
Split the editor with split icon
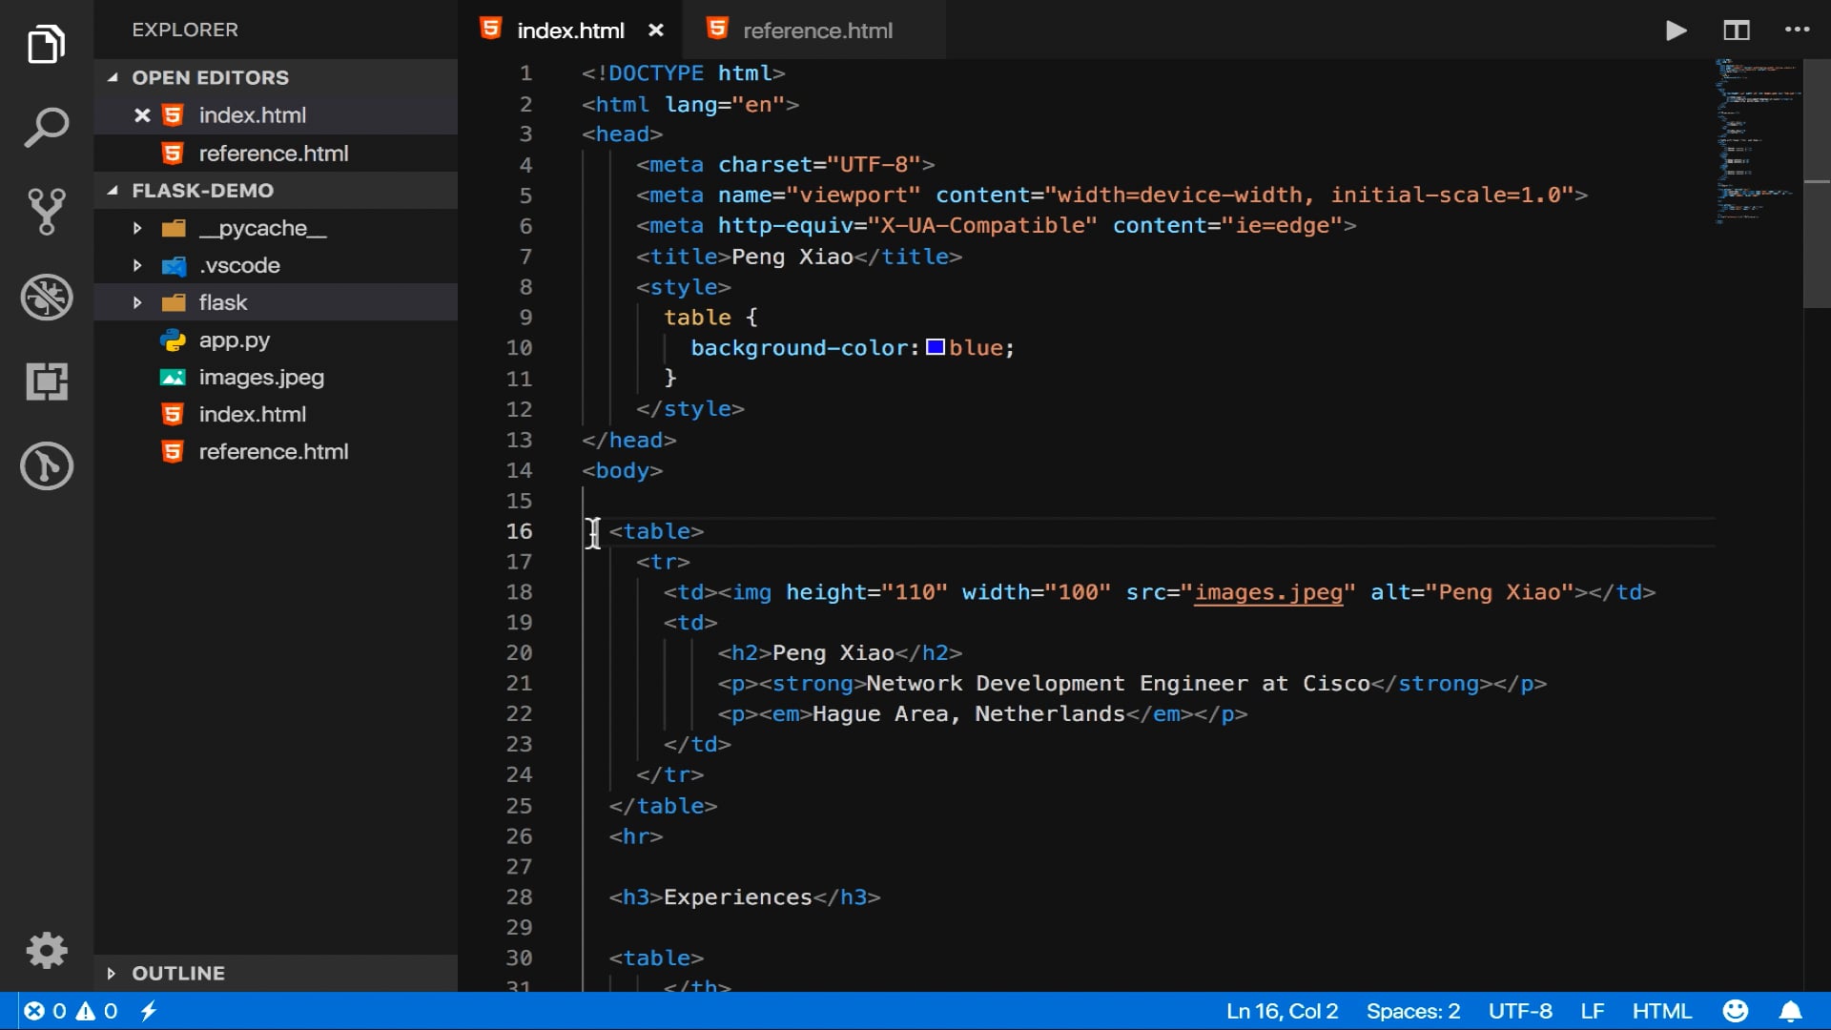click(x=1736, y=31)
